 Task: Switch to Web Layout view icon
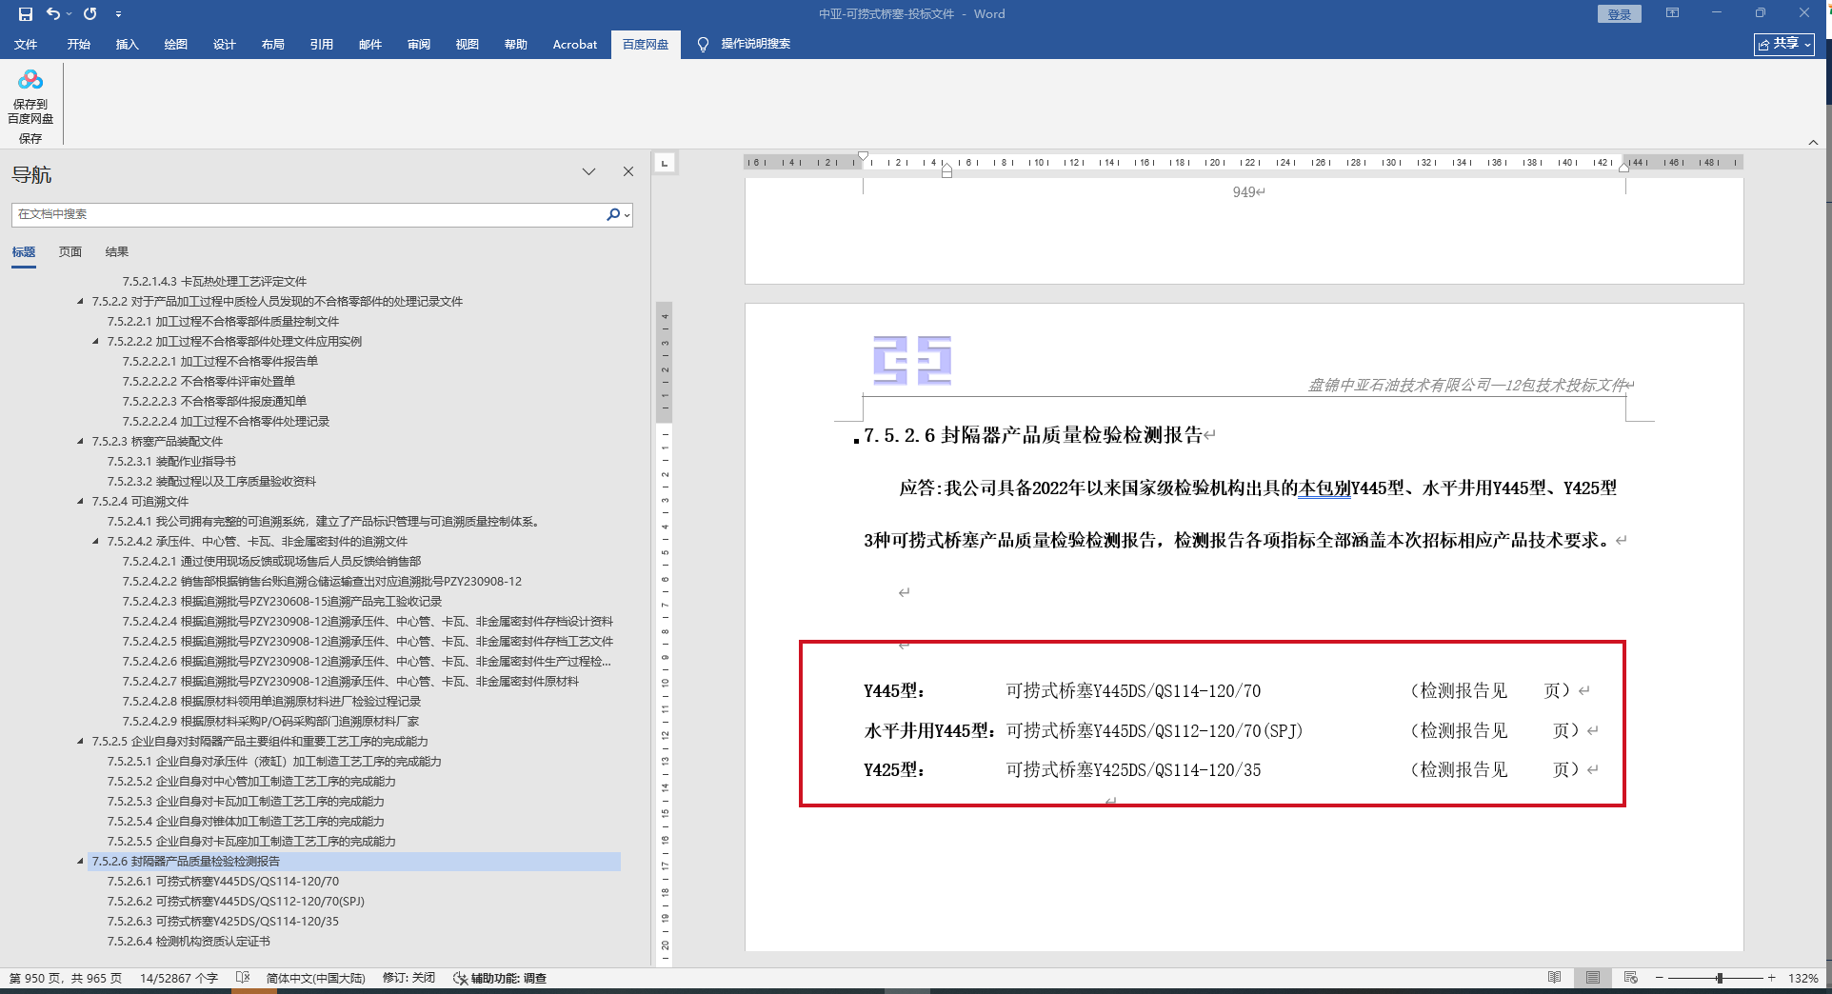(x=1630, y=978)
